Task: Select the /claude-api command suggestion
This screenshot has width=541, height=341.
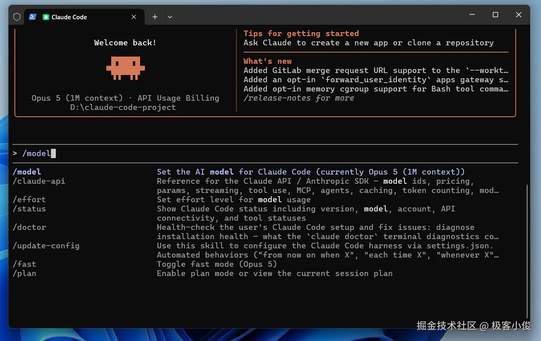Action: tap(39, 181)
